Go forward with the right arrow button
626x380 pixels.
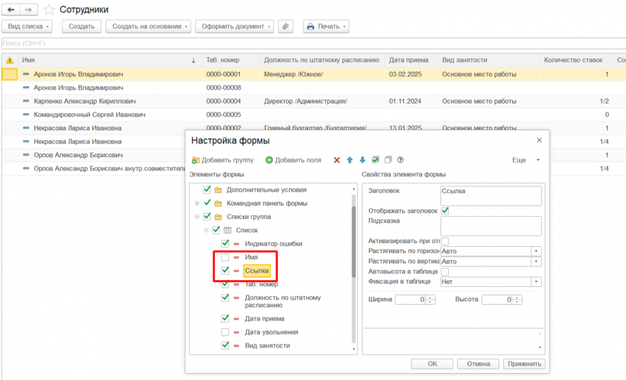(29, 10)
